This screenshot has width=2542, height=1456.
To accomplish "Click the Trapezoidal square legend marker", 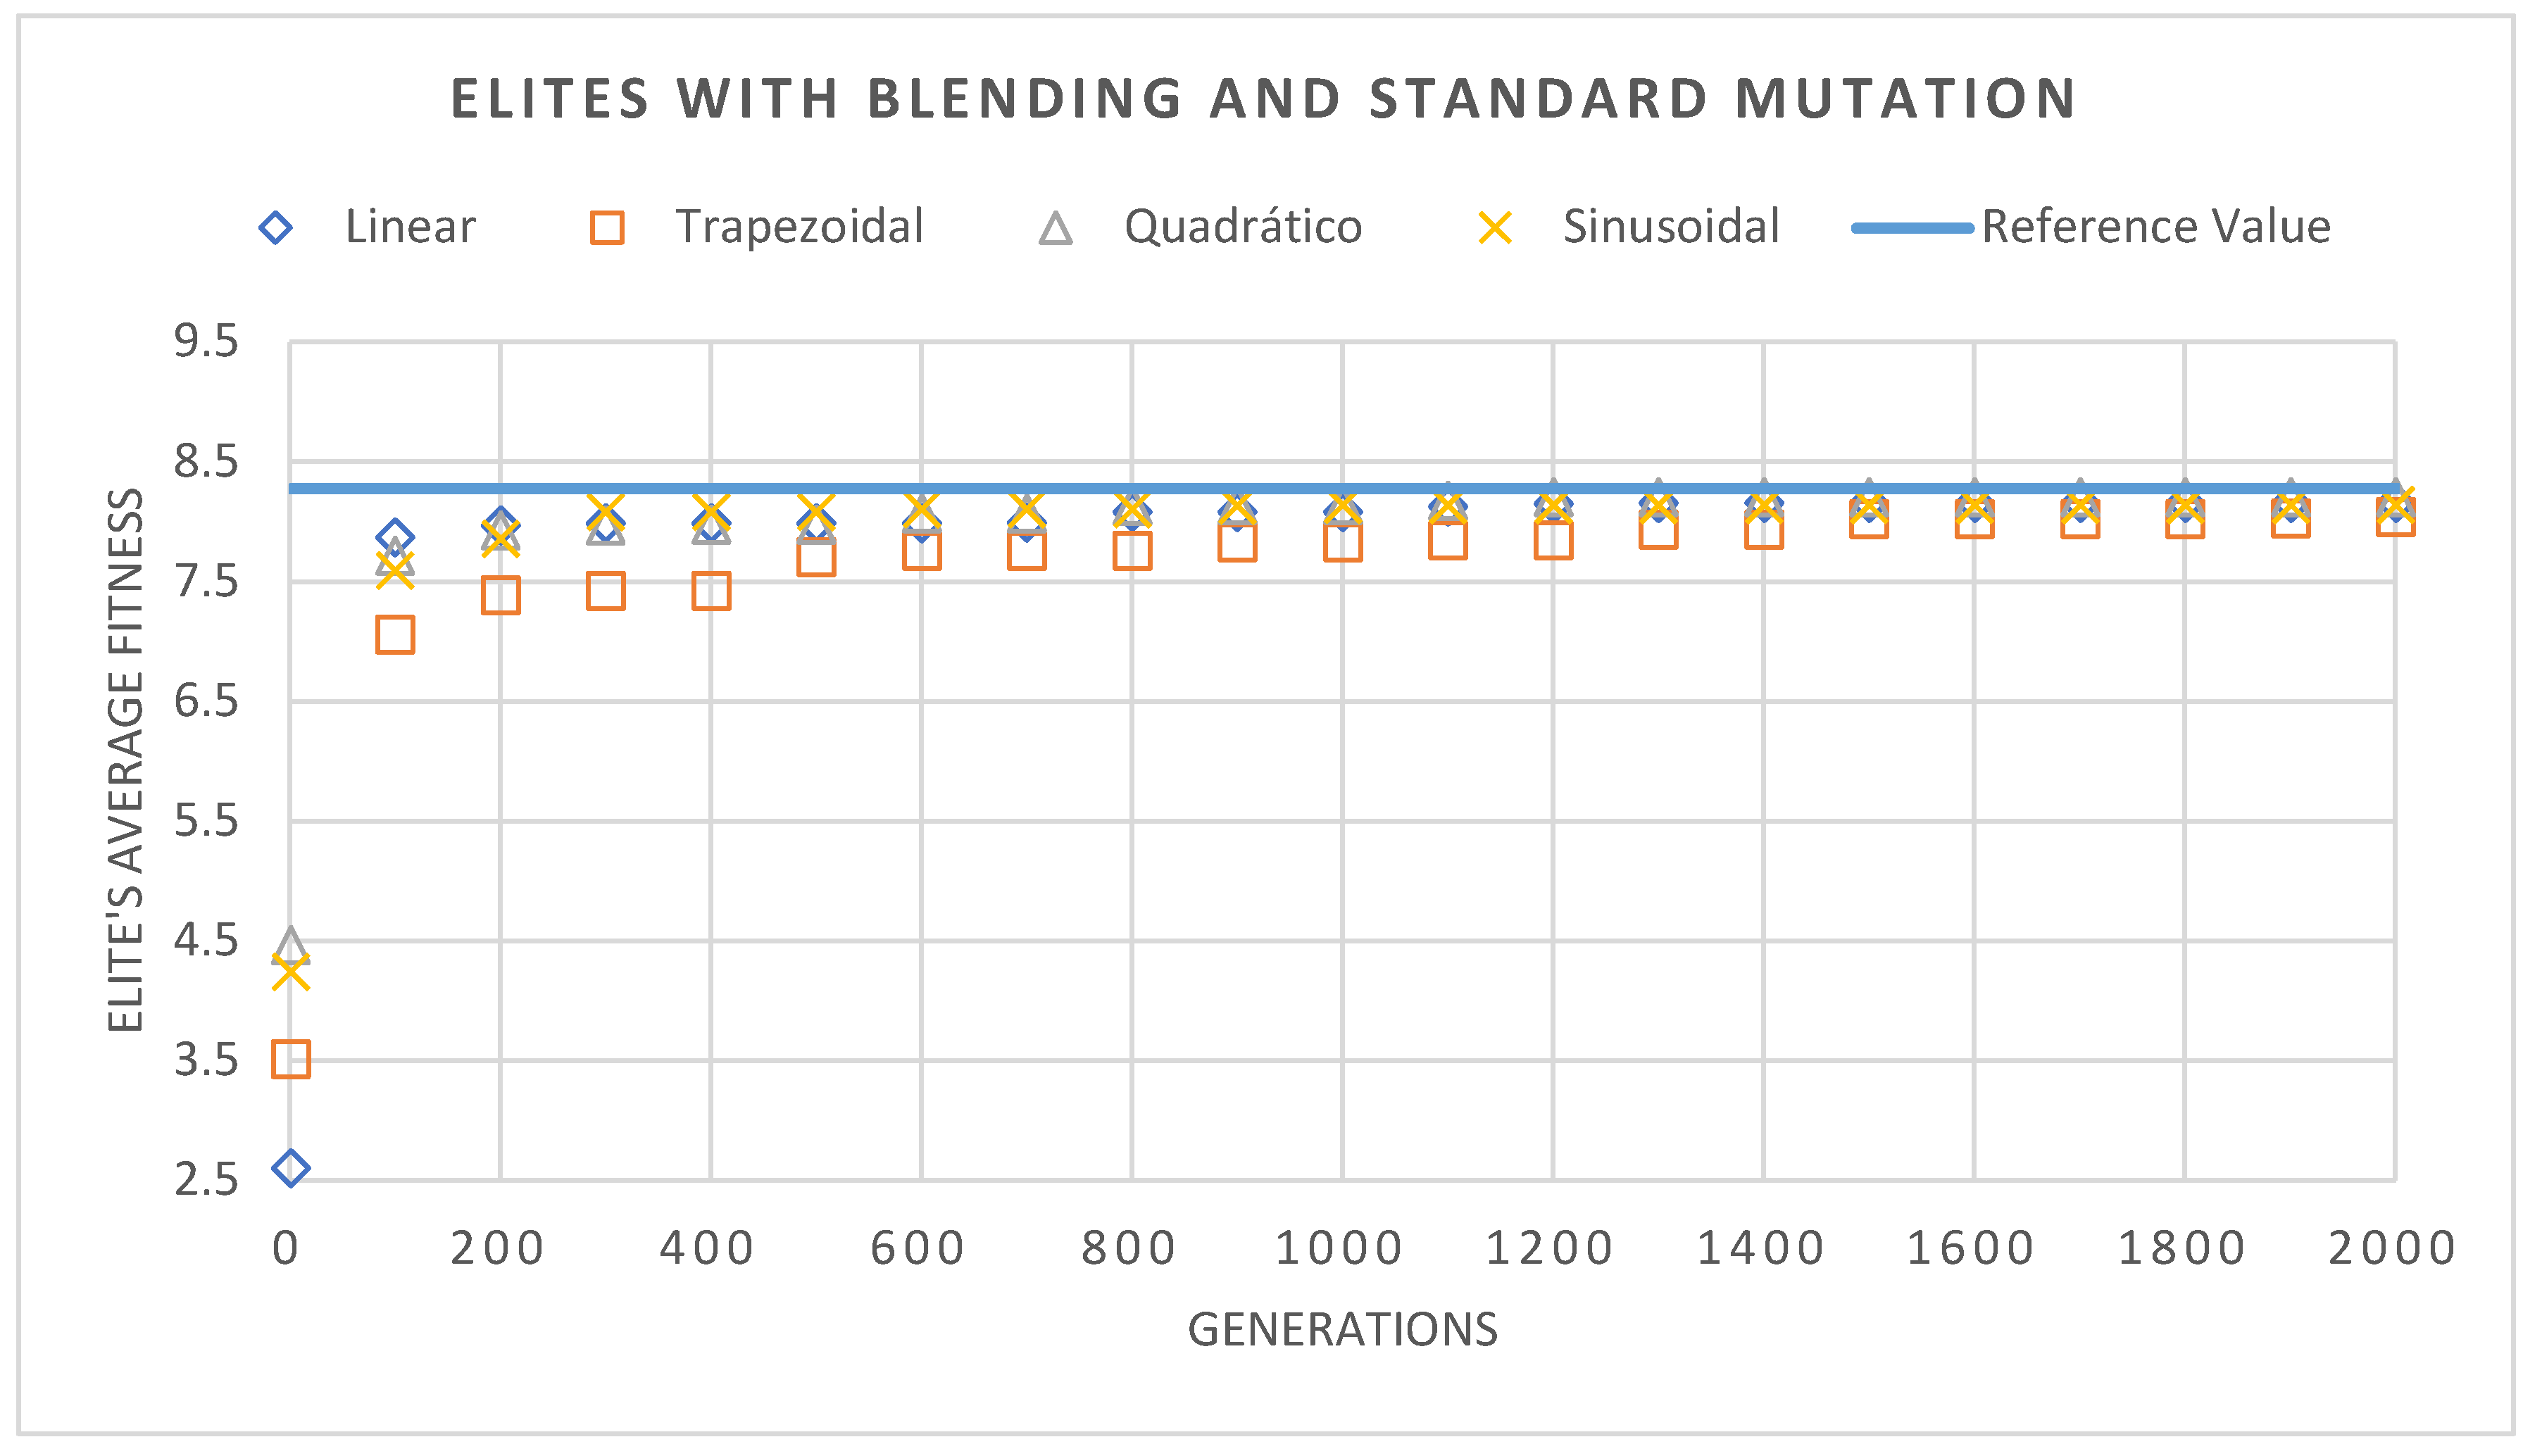I will click(x=607, y=228).
